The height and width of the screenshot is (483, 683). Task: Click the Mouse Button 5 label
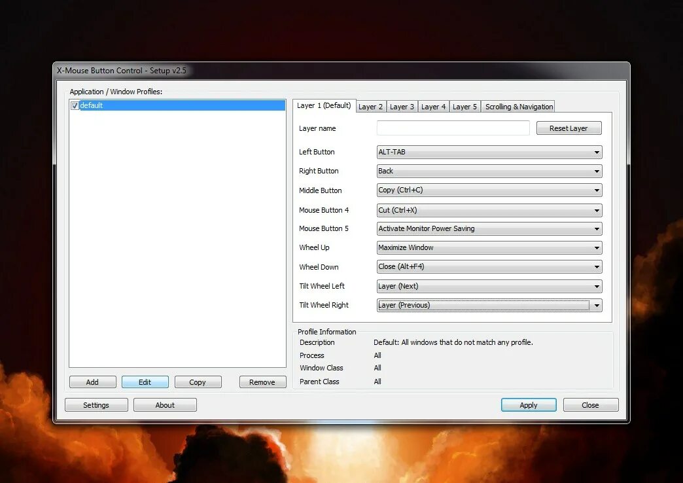click(324, 228)
